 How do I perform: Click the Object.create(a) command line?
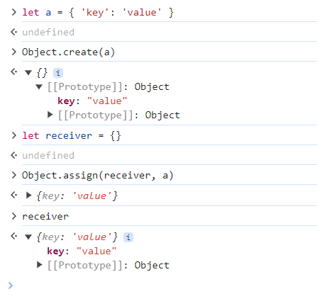point(68,52)
